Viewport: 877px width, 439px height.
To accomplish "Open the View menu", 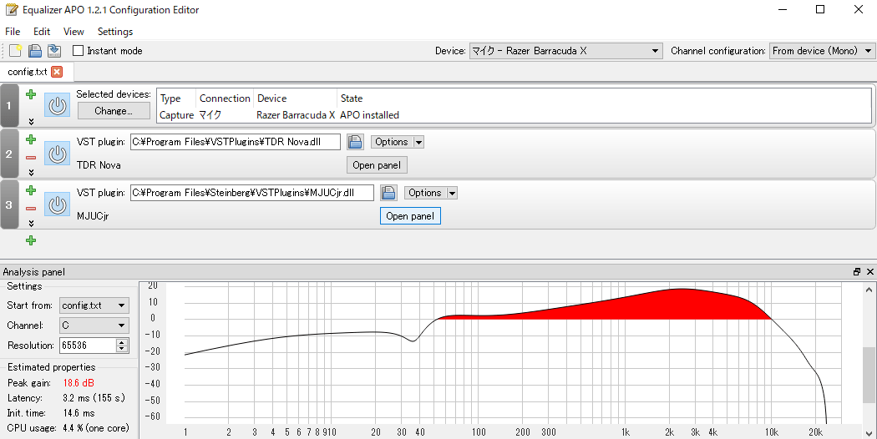I will (x=74, y=32).
